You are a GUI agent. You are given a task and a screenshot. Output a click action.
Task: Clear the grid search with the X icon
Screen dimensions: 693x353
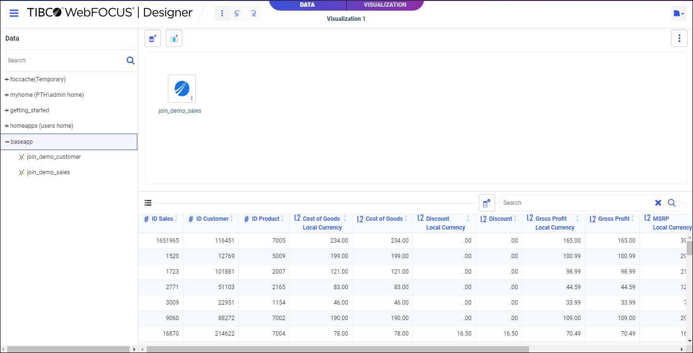(658, 203)
